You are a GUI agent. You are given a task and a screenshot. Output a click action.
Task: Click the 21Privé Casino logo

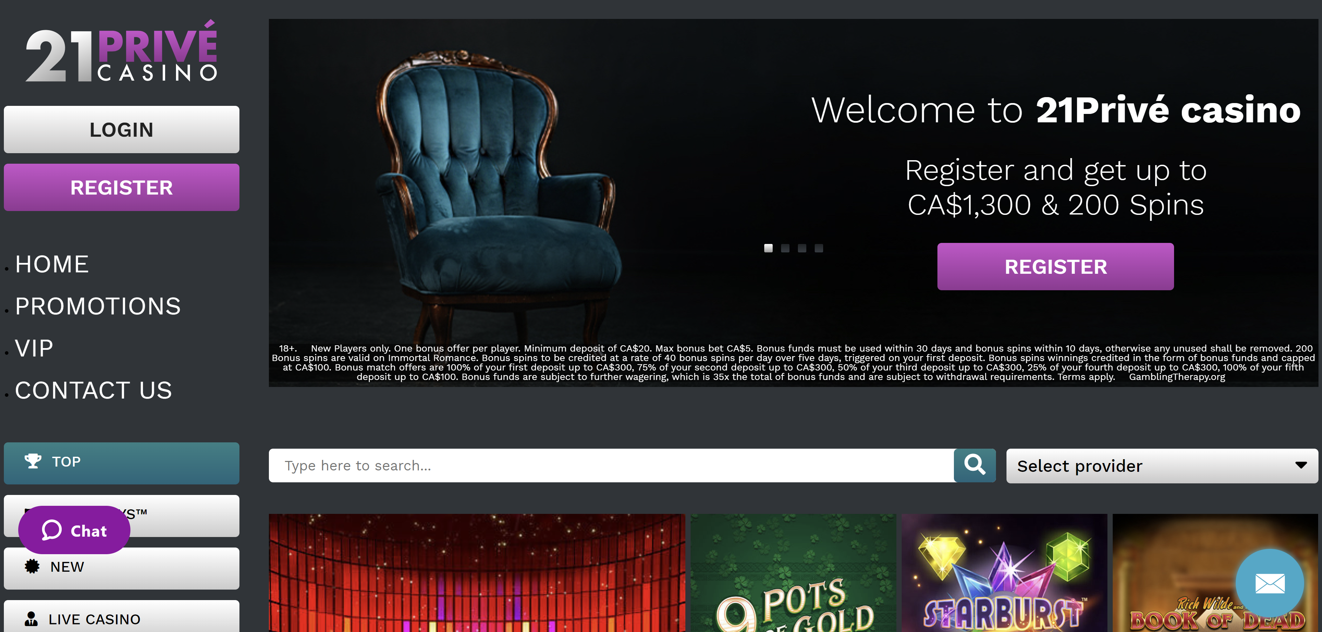[x=121, y=51]
